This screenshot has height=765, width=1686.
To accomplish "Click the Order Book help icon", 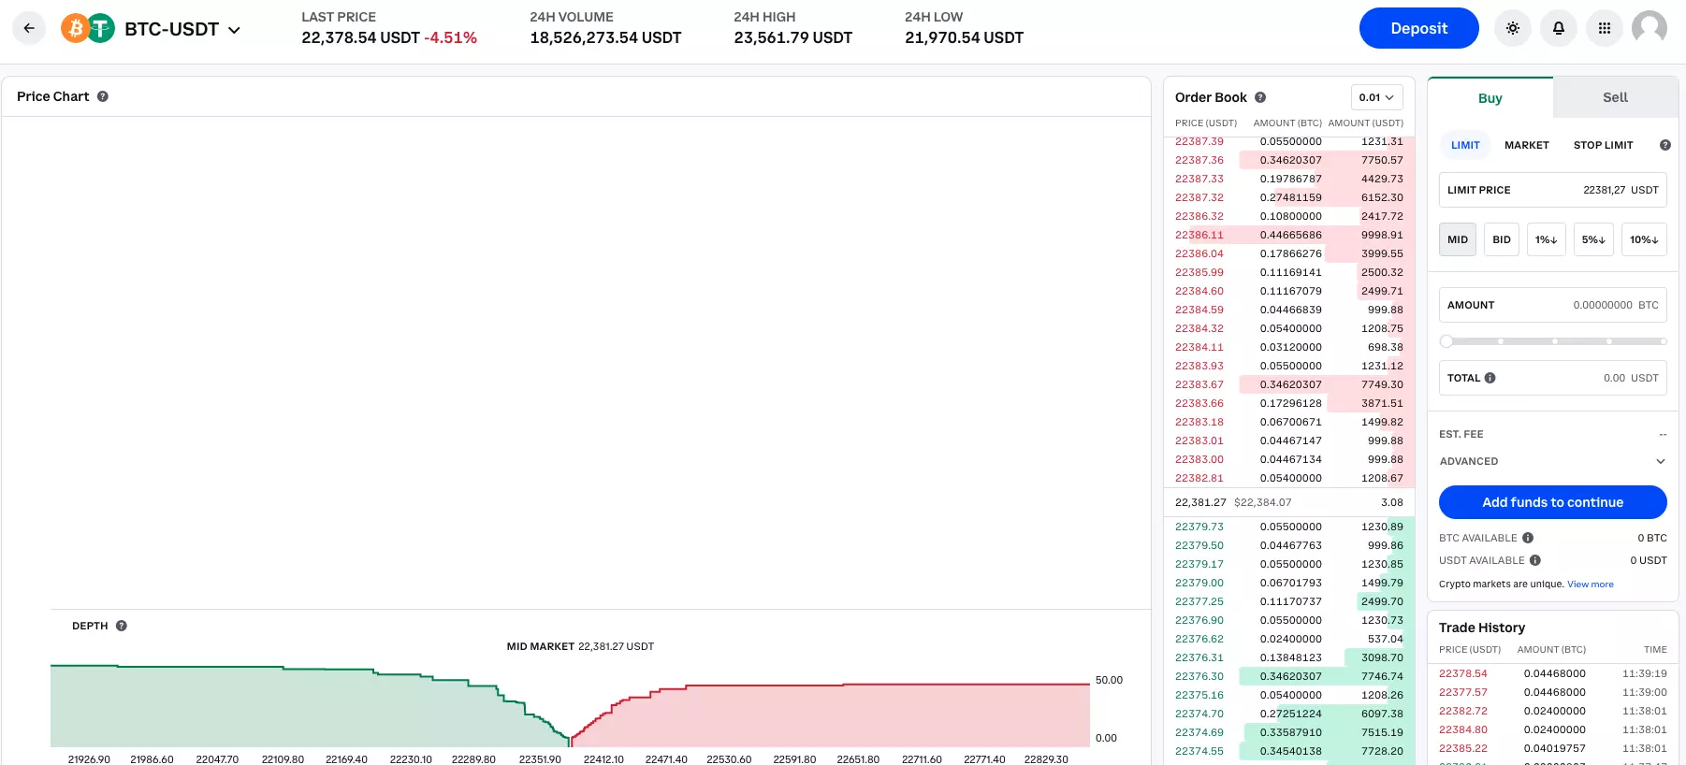I will [1260, 97].
